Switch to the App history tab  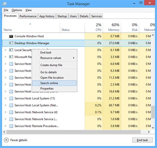[x=47, y=16]
